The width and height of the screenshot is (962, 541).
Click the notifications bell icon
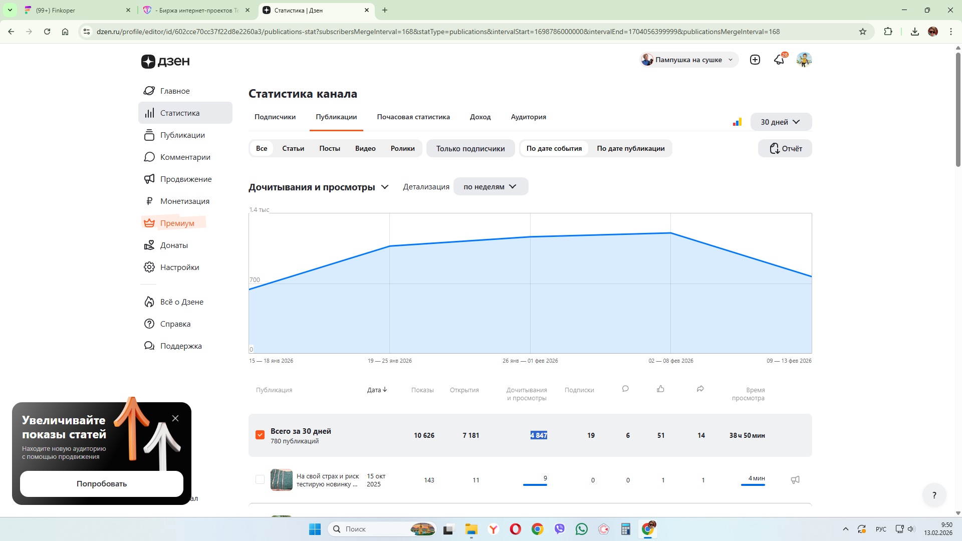[779, 60]
